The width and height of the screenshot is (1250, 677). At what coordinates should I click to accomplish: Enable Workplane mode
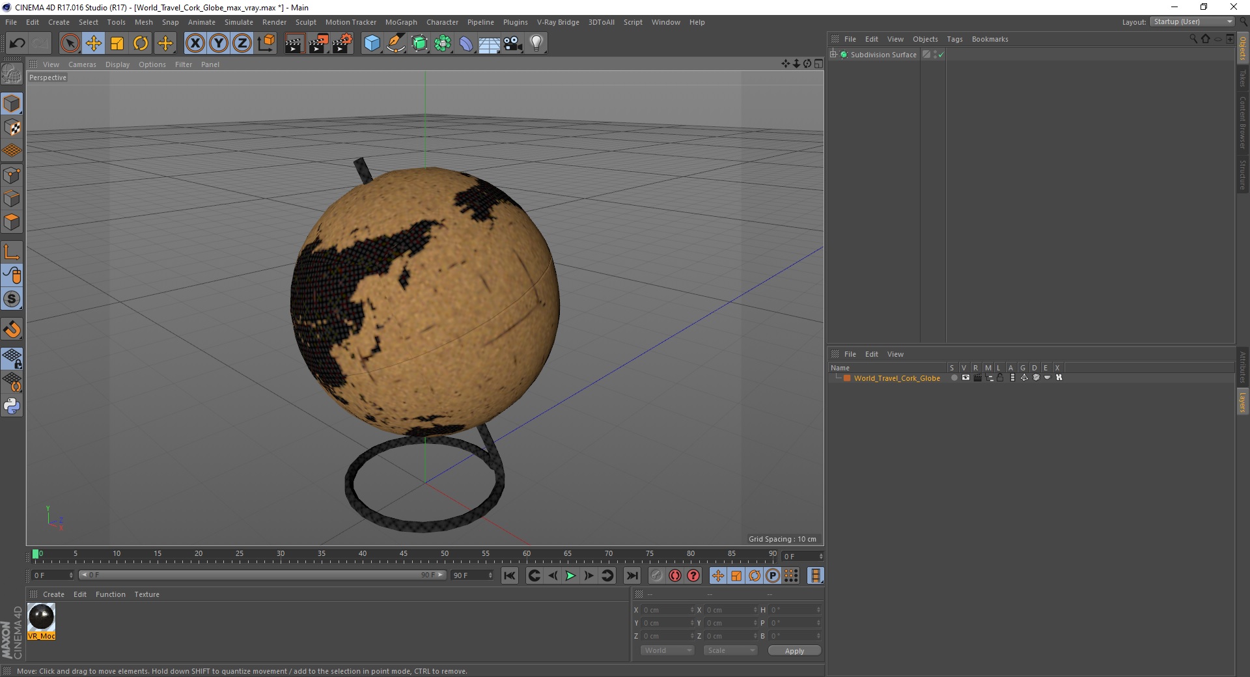point(12,151)
